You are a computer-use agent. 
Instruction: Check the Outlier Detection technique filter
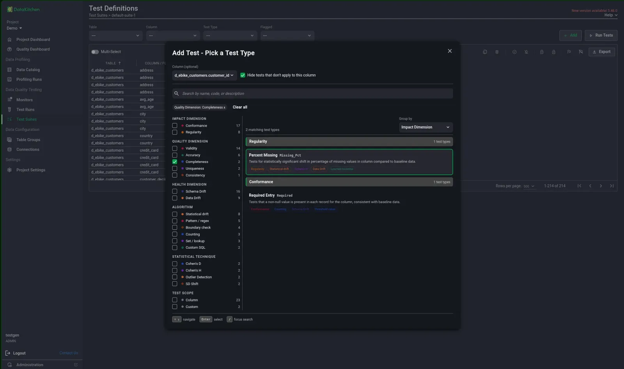pyautogui.click(x=175, y=277)
